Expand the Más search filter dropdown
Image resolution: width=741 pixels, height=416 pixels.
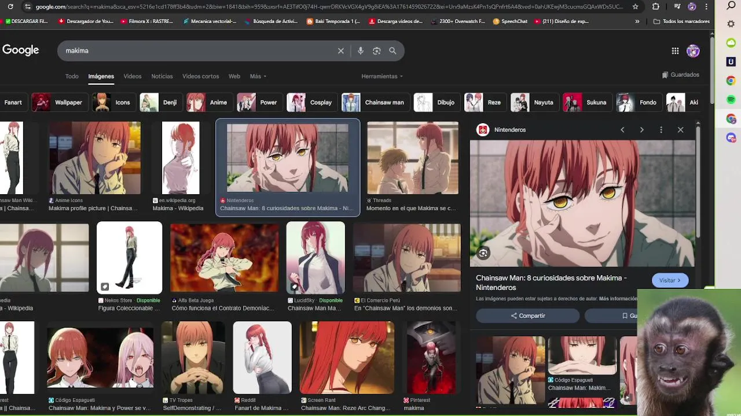[258, 76]
